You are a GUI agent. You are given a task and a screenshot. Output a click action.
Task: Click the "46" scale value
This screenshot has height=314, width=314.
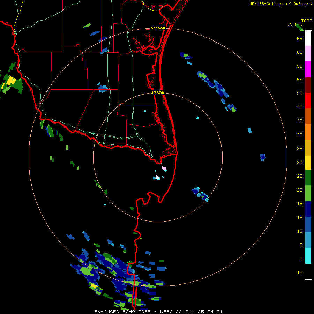(x=300, y=107)
